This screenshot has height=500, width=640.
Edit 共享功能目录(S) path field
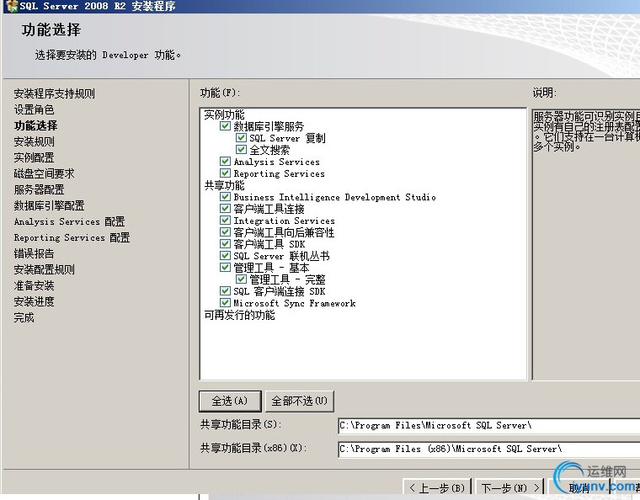pyautogui.click(x=489, y=426)
